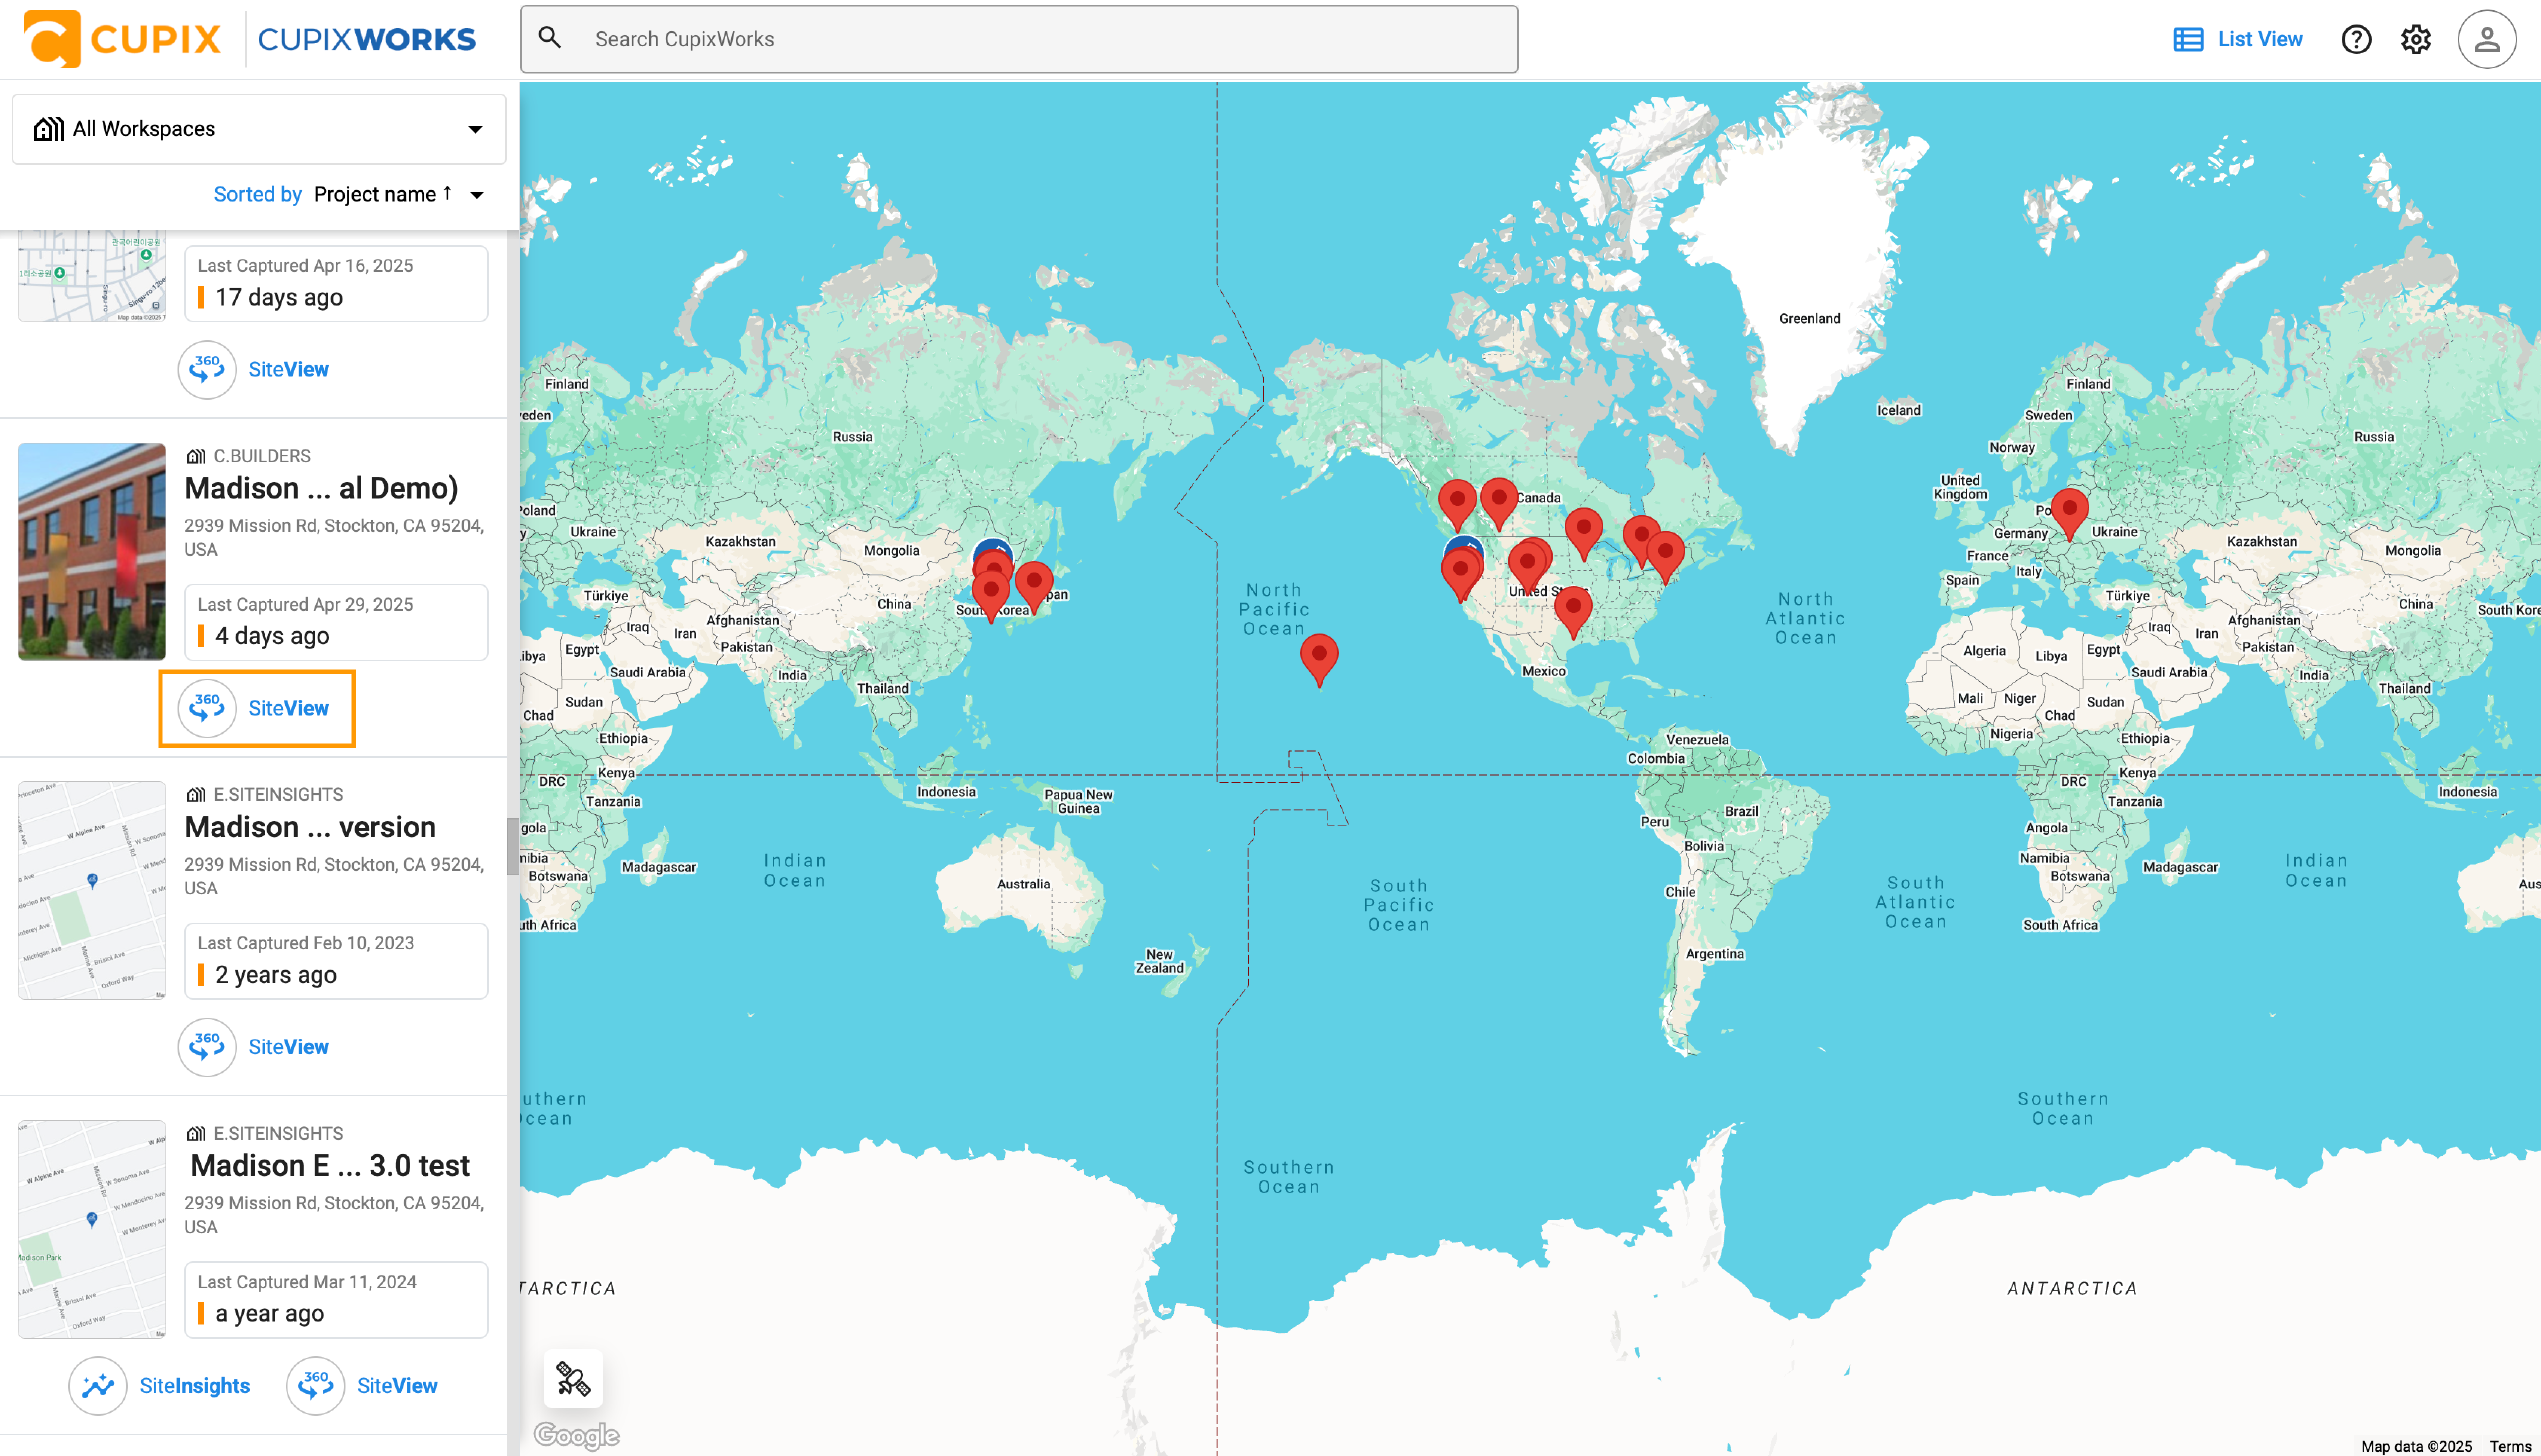Click "Last Captured Apr 29, 2025"
This screenshot has height=1456, width=2541.
305,605
